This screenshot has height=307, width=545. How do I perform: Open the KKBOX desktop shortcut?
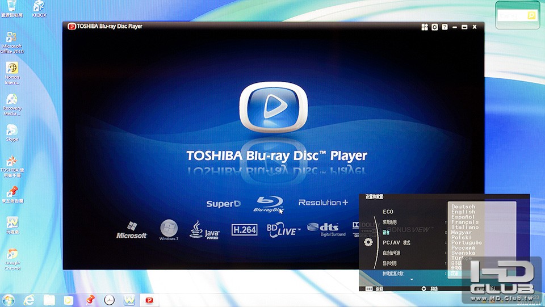39,9
